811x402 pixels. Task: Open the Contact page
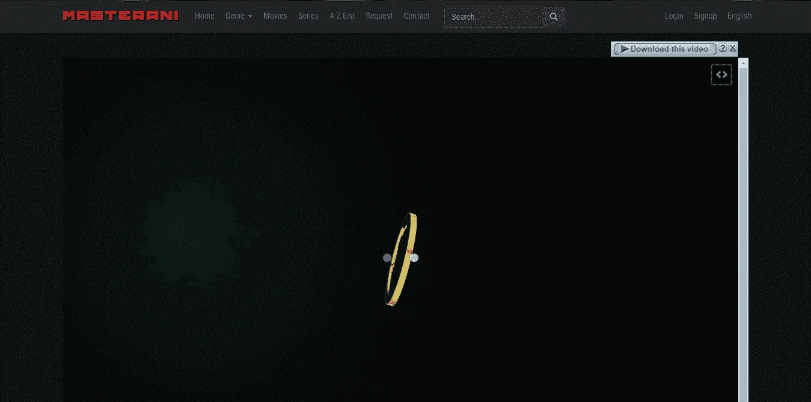pos(417,16)
